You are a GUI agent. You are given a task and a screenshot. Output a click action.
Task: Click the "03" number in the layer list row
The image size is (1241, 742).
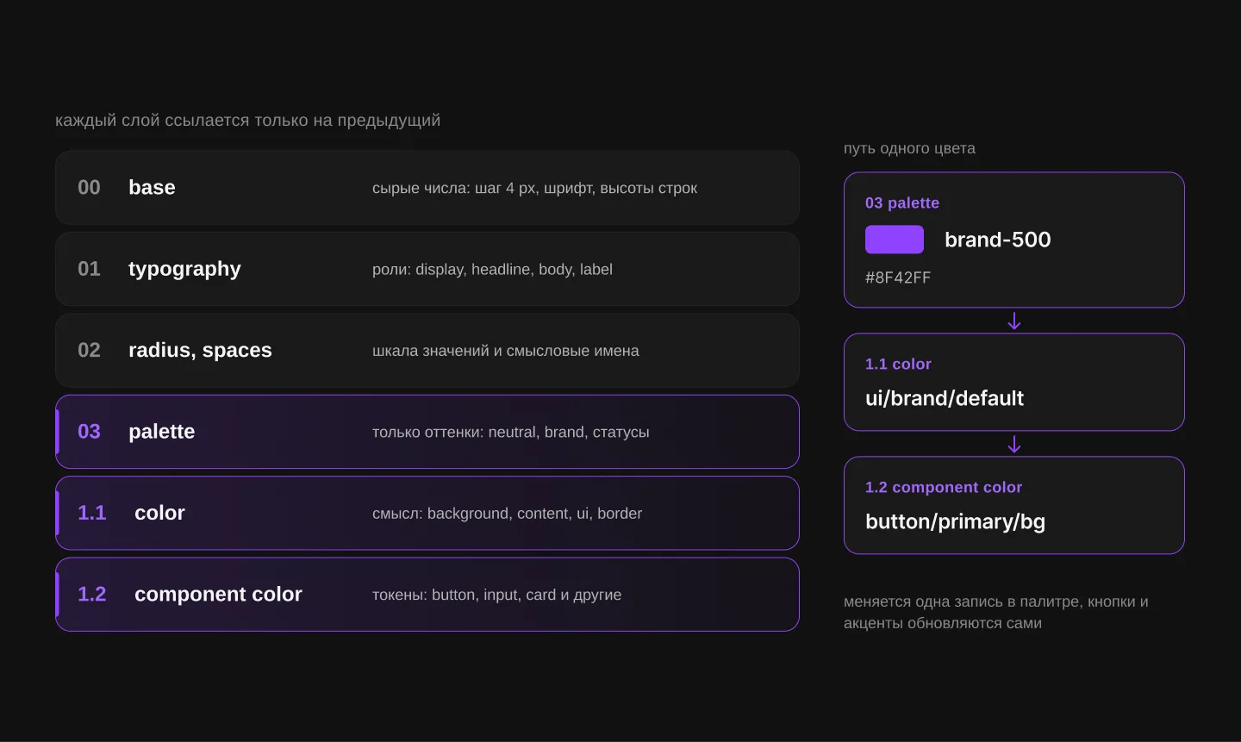pyautogui.click(x=89, y=432)
